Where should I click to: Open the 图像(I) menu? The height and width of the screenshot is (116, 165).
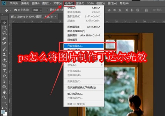36,4
